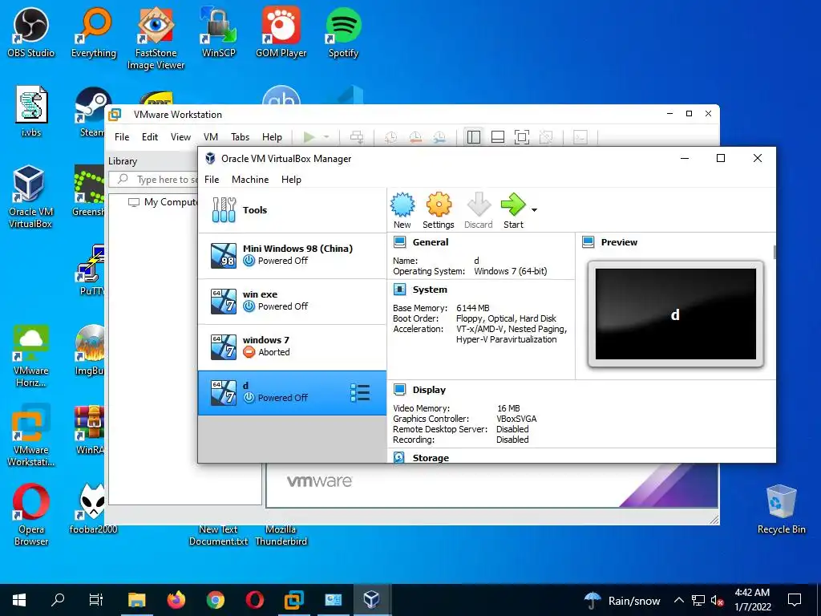
Task: Select the aborted windows 7 VM
Action: click(x=292, y=346)
